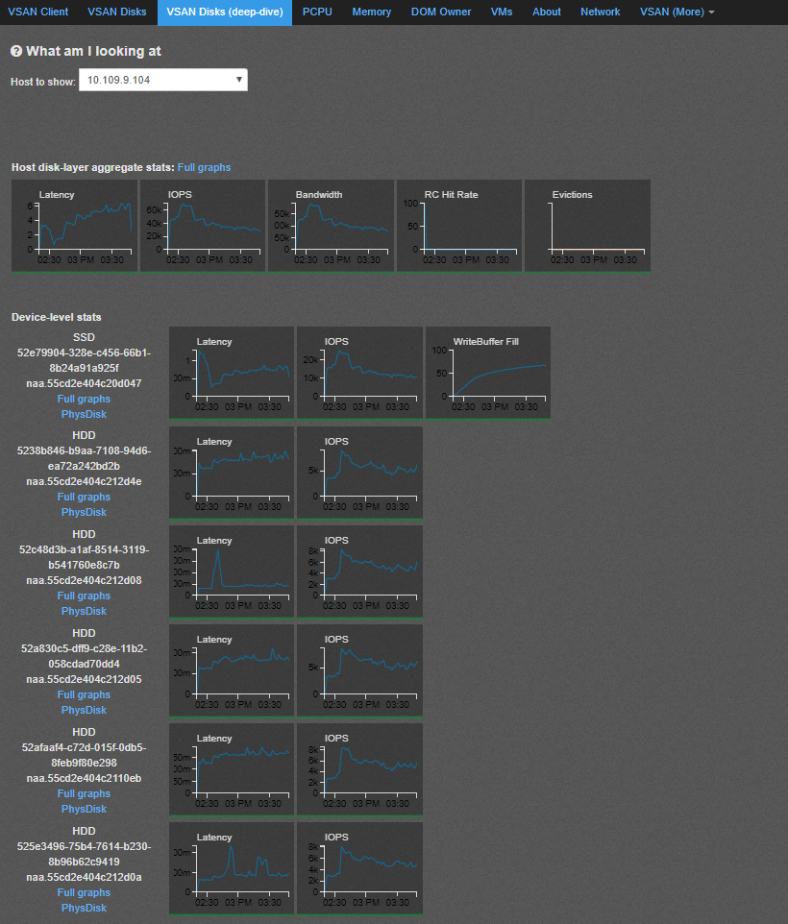Screen dimensions: 788x924
Task: Open the SSD WriteBuffer Fill graph
Action: click(488, 373)
